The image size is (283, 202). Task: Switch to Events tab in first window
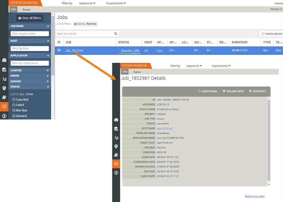pos(27,10)
